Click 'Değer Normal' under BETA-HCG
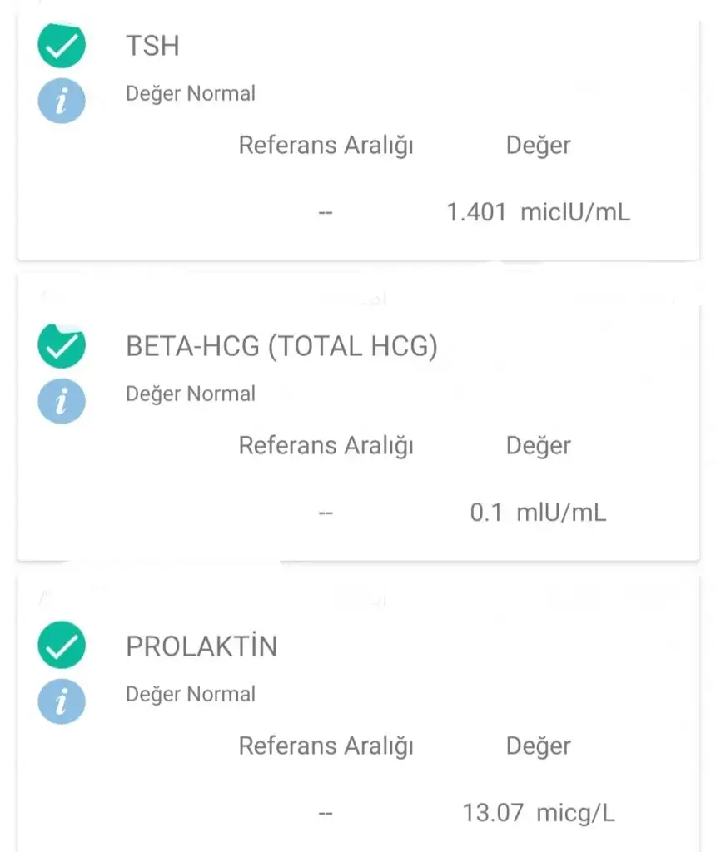Image resolution: width=716 pixels, height=852 pixels. point(191,394)
